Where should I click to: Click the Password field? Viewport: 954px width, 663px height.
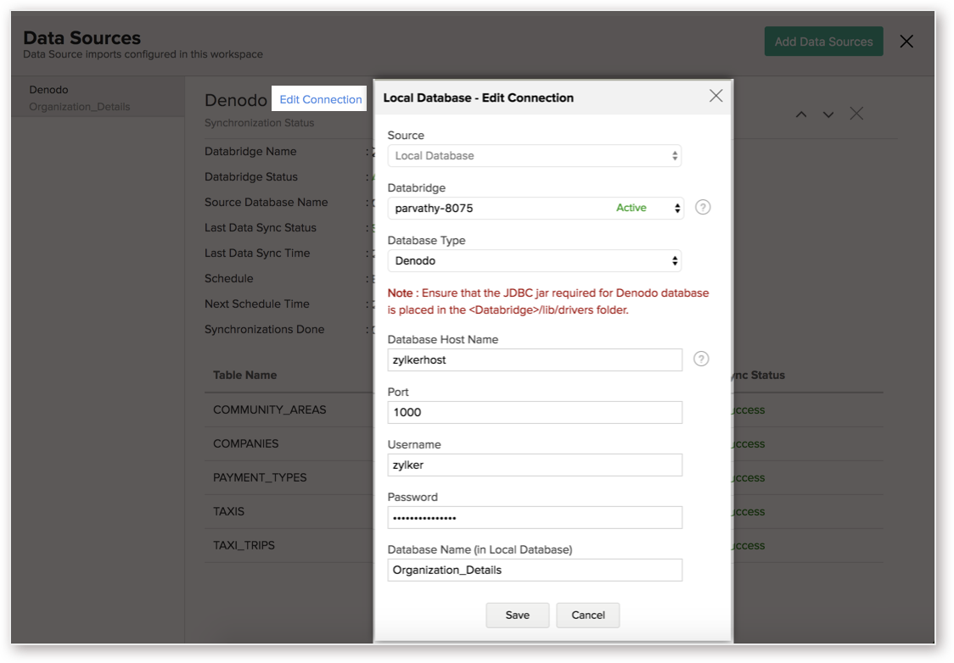[535, 517]
